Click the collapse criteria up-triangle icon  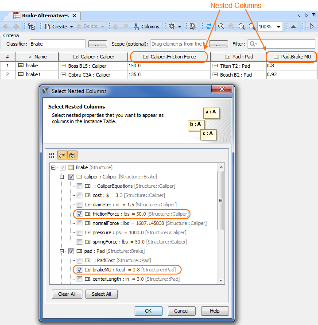click(293, 27)
